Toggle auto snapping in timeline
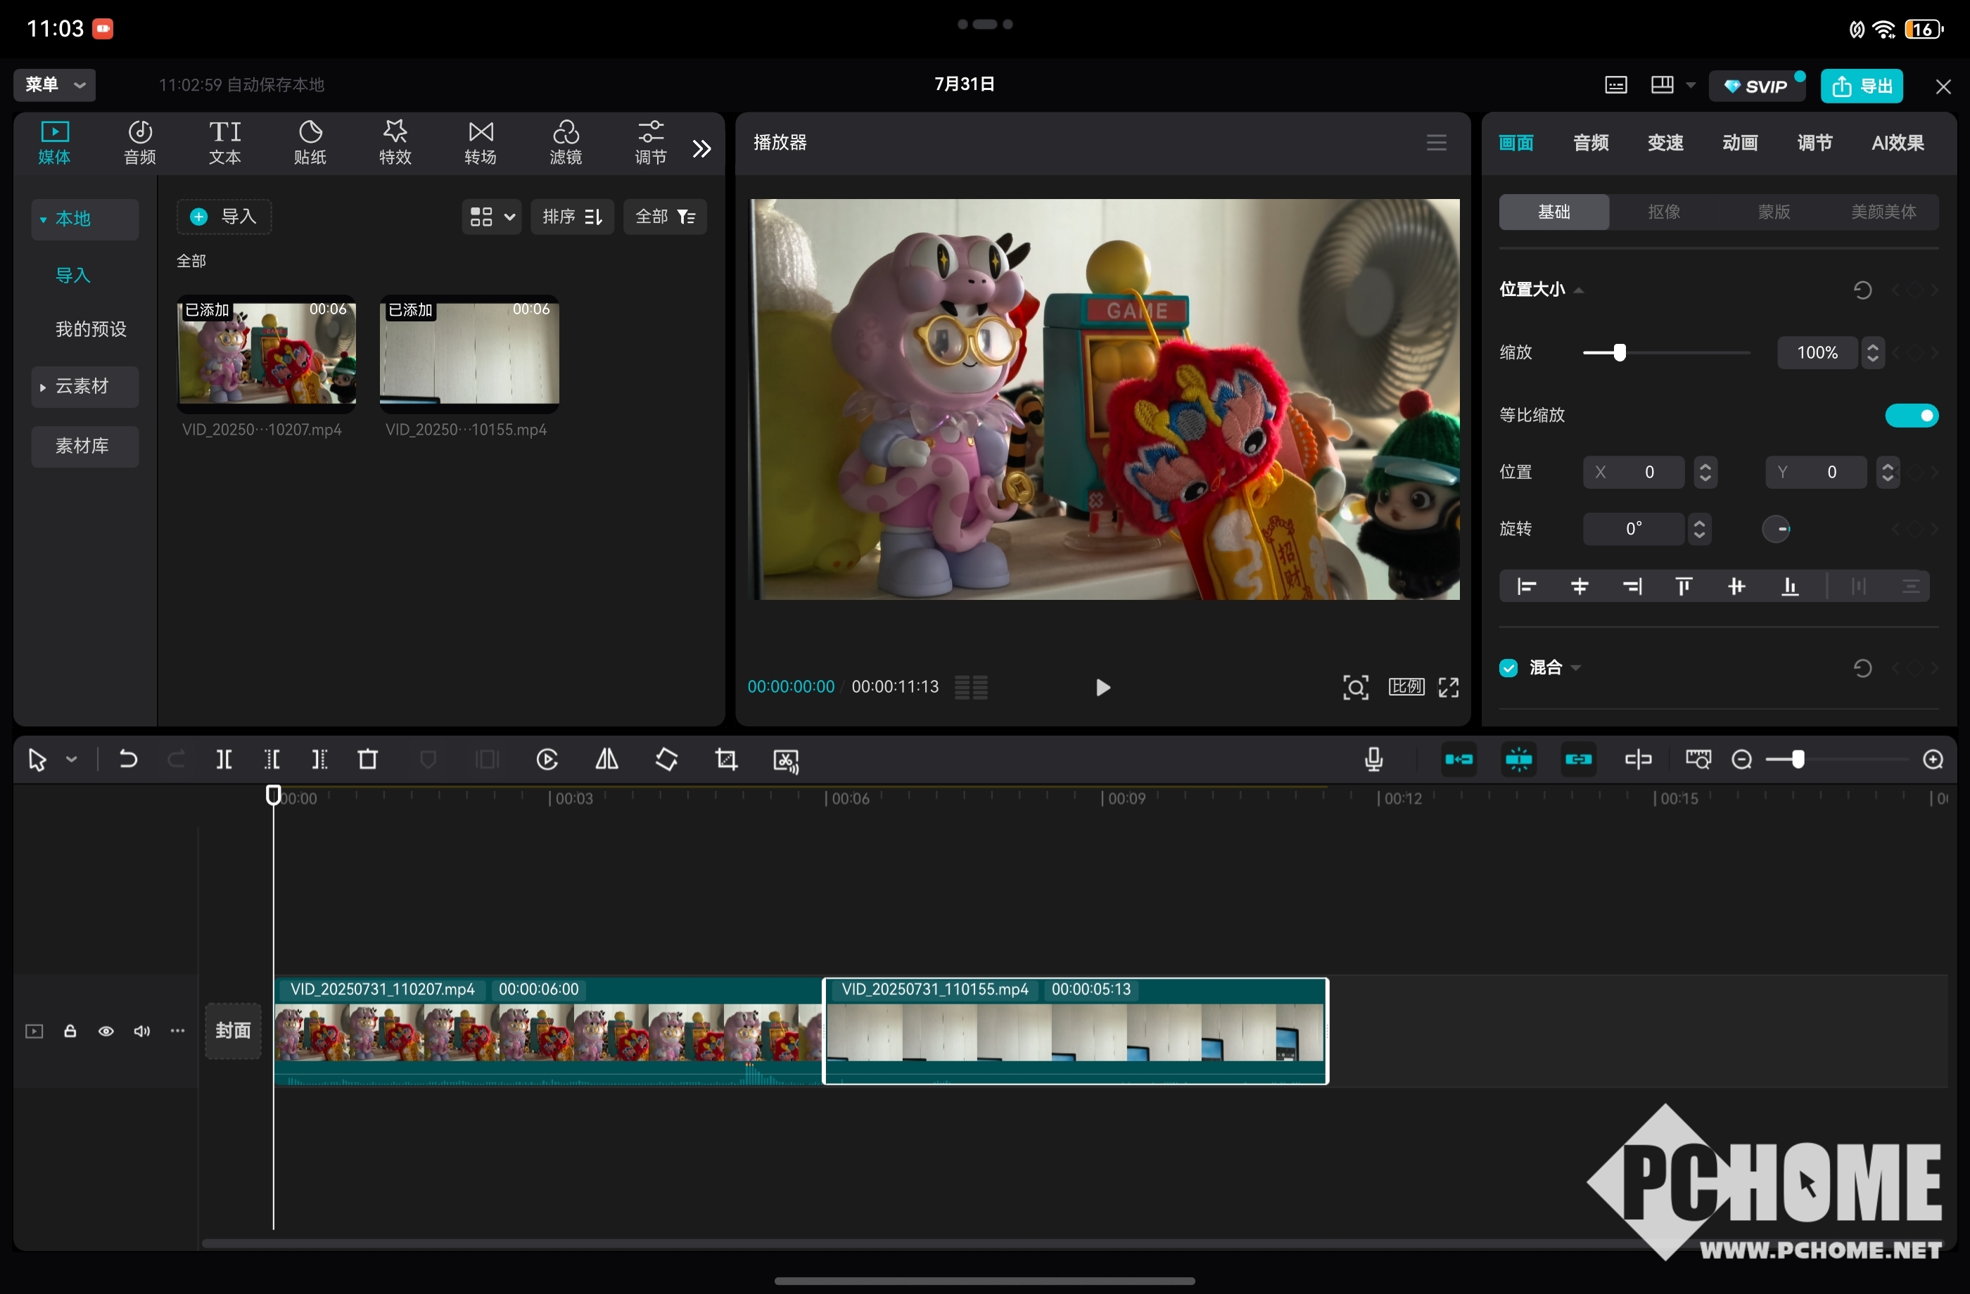1970x1294 pixels. click(1518, 759)
